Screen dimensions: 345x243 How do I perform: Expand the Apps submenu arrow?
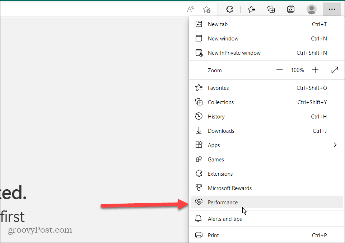[335, 145]
